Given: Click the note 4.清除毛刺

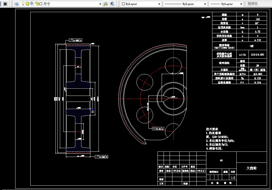Looking at the screenshot, I should pos(214,149).
